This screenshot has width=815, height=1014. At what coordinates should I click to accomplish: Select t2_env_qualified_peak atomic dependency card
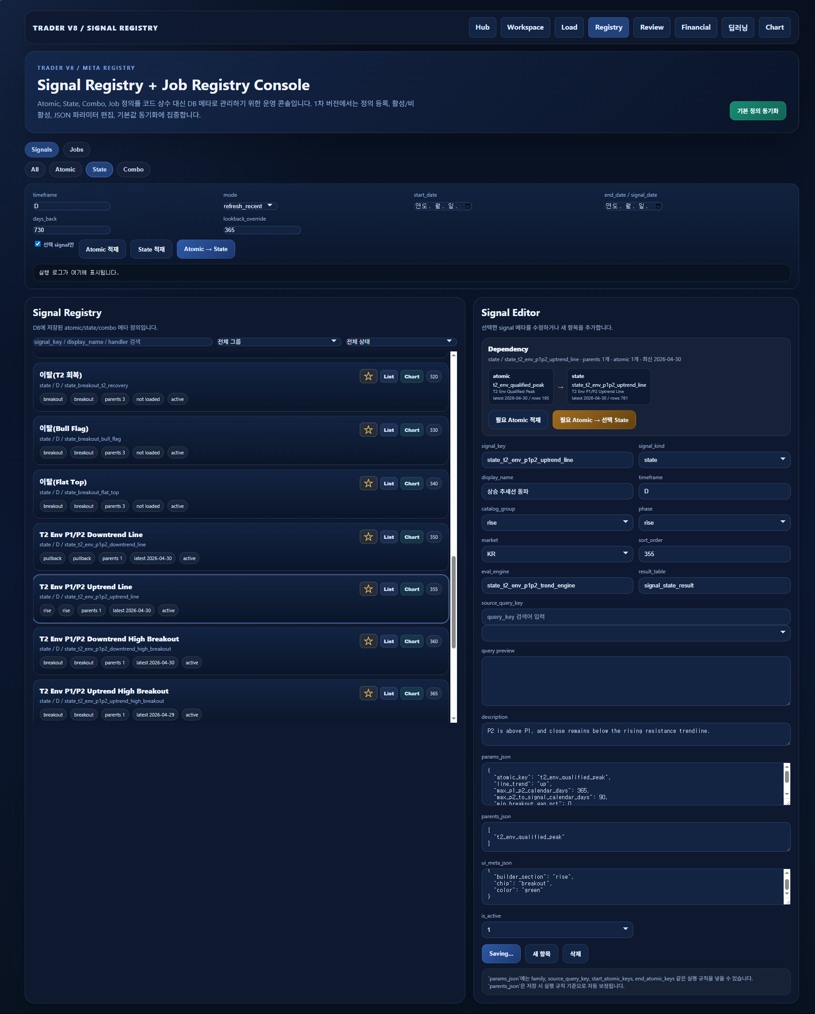521,386
